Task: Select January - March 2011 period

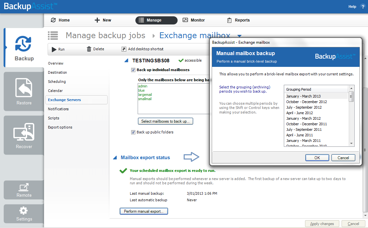Action: [x=316, y=141]
